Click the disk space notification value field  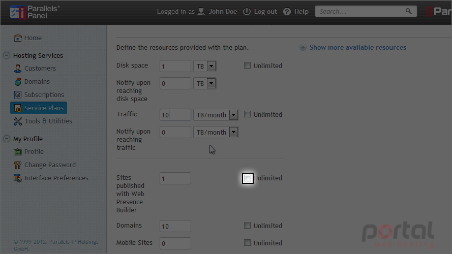(x=175, y=83)
